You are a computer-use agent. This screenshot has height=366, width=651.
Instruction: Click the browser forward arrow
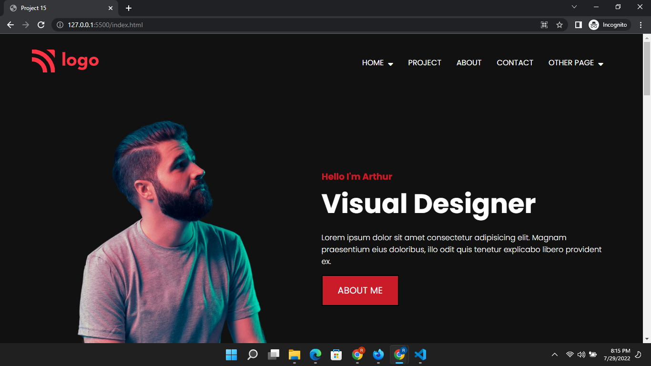click(26, 25)
